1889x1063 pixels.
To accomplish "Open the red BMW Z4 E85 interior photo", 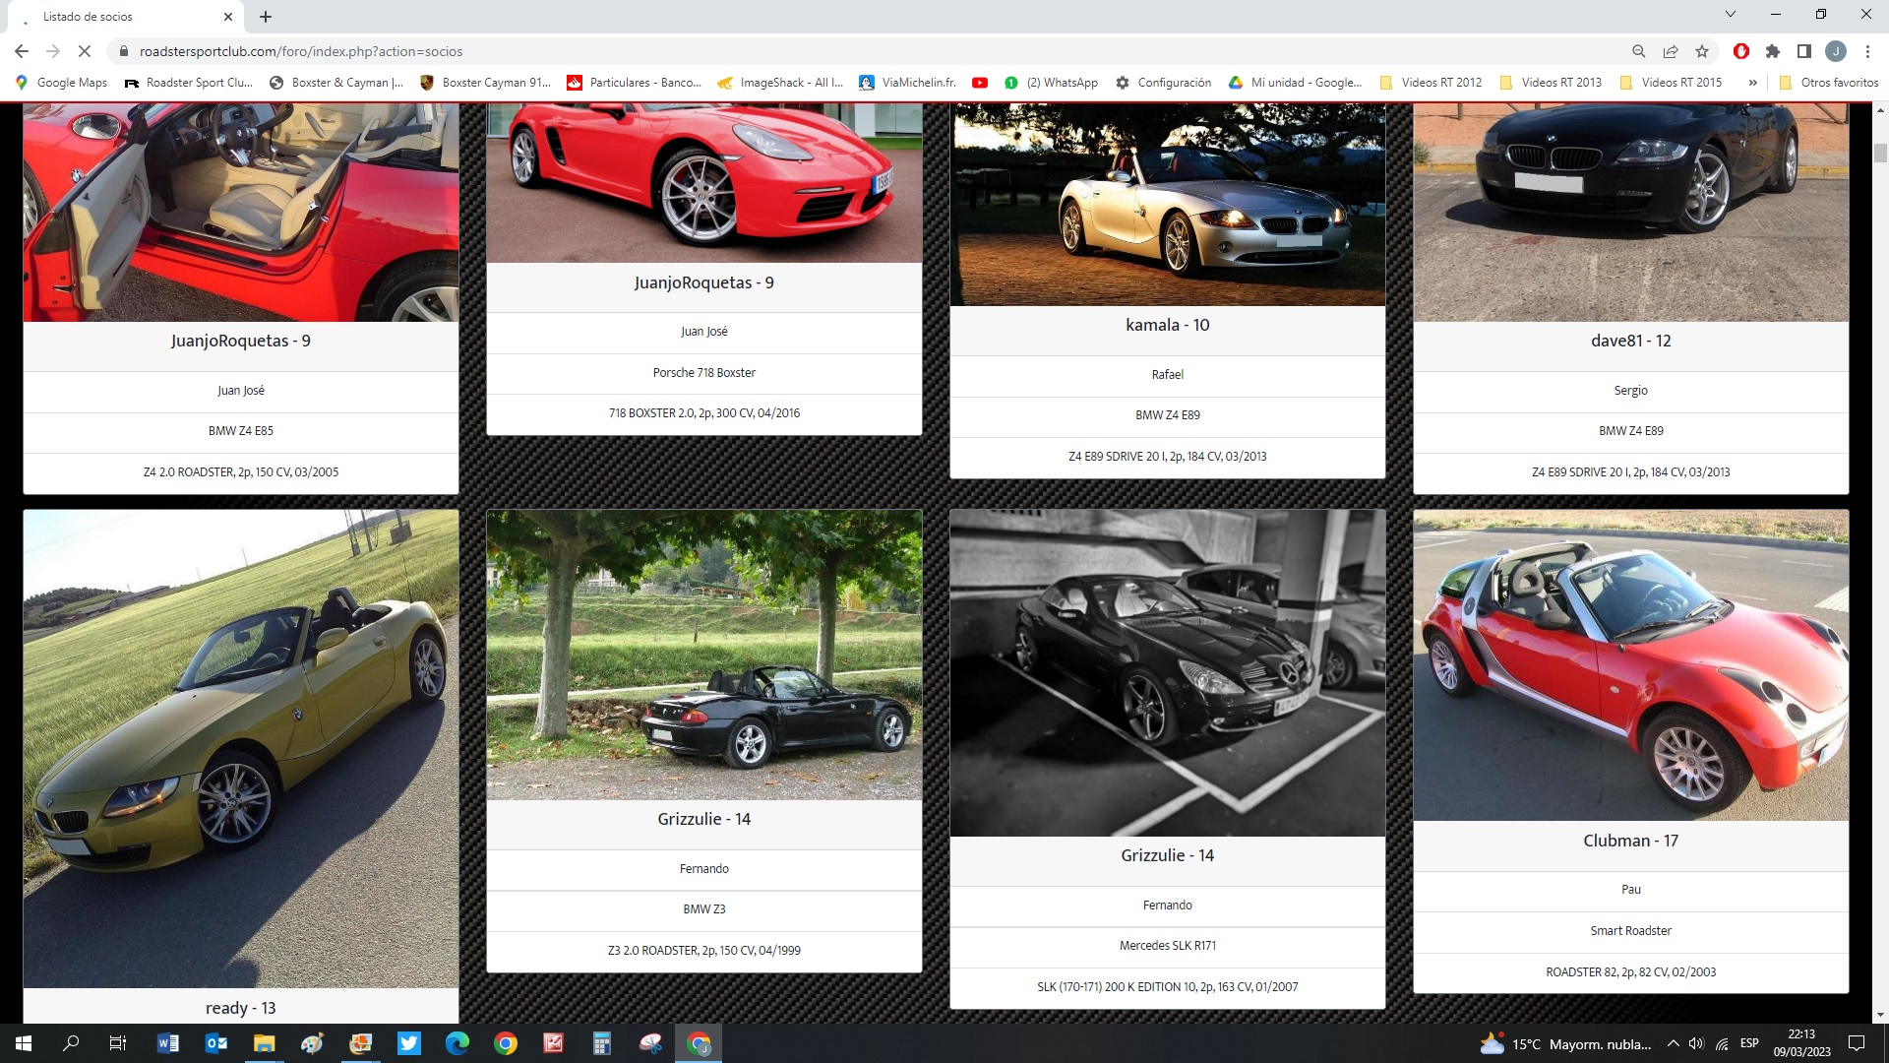I will click(x=241, y=212).
